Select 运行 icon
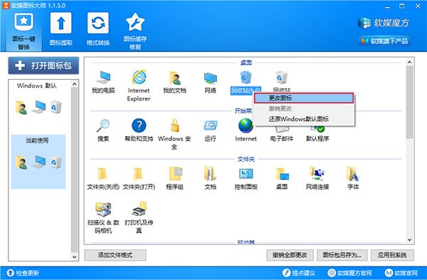 click(x=210, y=130)
